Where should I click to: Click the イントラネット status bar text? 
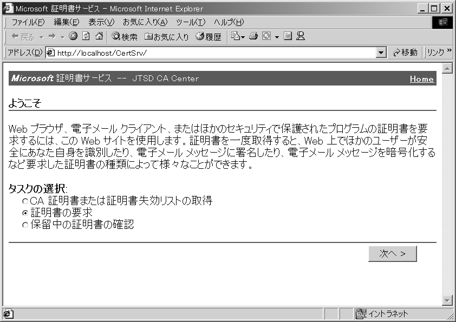388,314
